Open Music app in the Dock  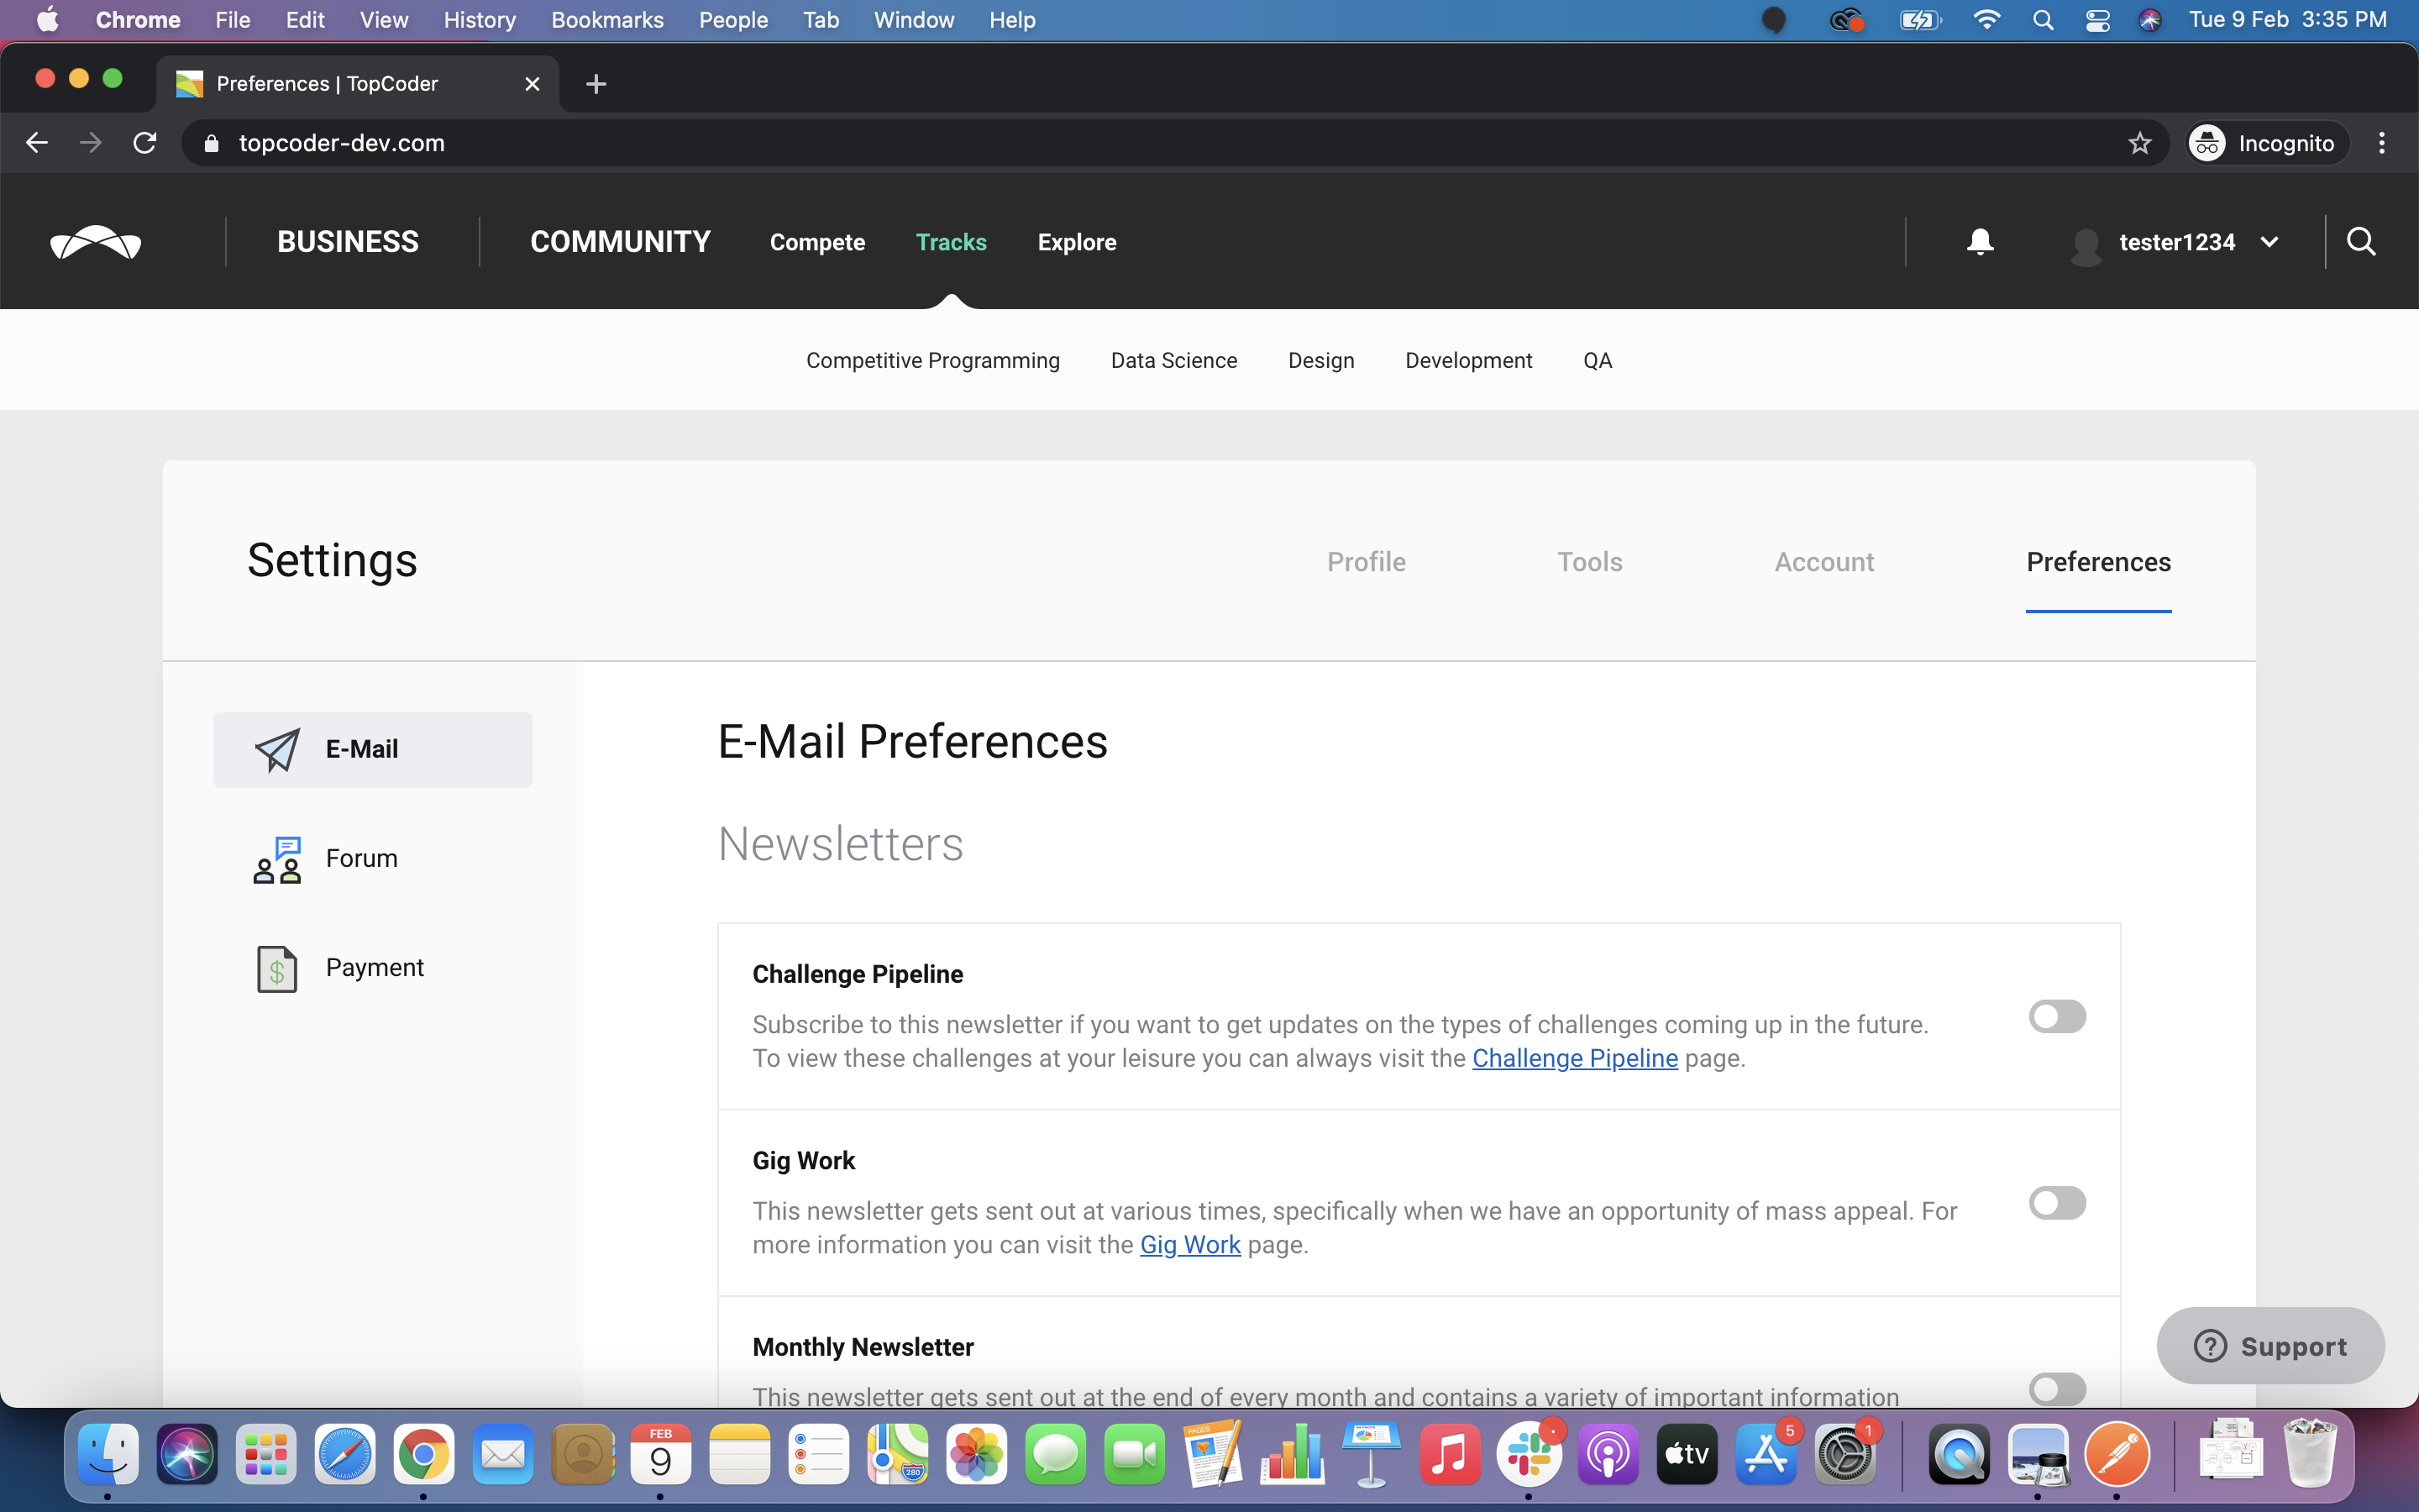click(1450, 1454)
